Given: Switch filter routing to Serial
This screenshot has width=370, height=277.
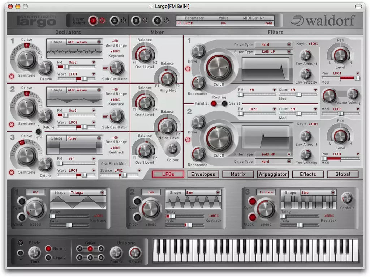Looking at the screenshot, I should click(224, 103).
